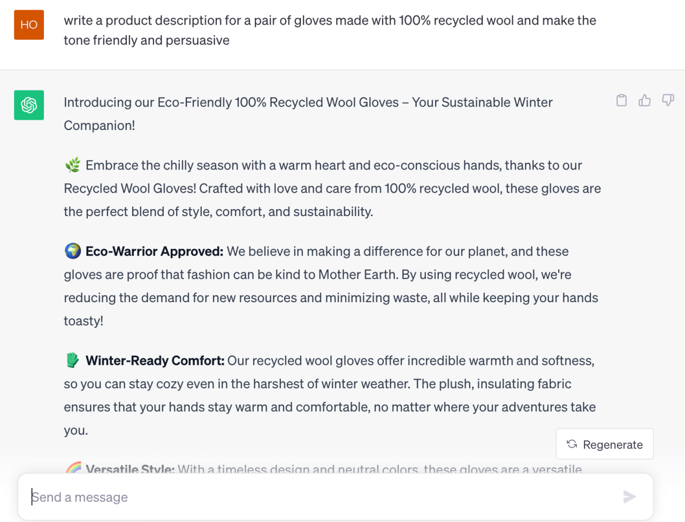Click the send message arrow icon
The width and height of the screenshot is (685, 522).
[x=629, y=497]
